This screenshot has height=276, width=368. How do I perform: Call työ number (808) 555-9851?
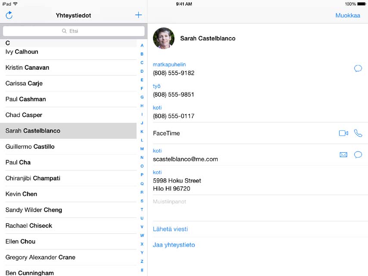click(x=173, y=94)
